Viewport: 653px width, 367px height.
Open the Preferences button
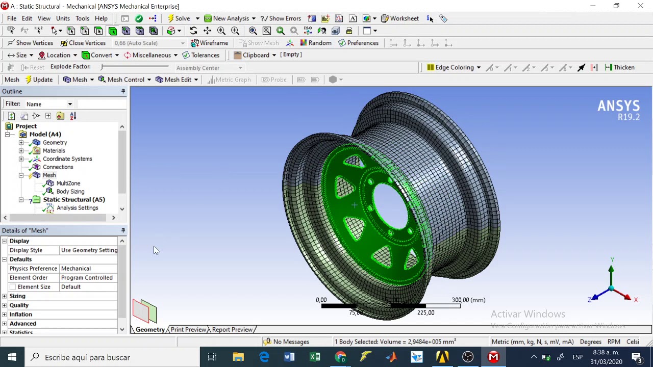pyautogui.click(x=358, y=43)
